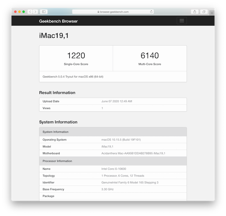Screen dimensions: 226x216
Task: Go back with the Safari back arrow
Action: [x=30, y=12]
